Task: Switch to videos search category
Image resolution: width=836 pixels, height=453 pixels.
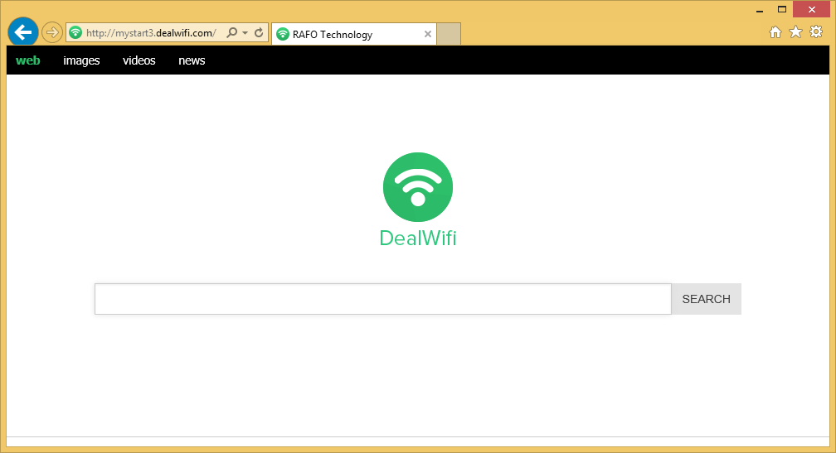Action: 139,60
